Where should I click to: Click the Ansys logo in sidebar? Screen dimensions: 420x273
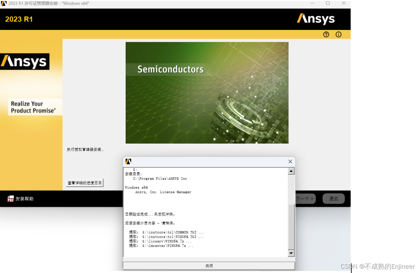[25, 62]
